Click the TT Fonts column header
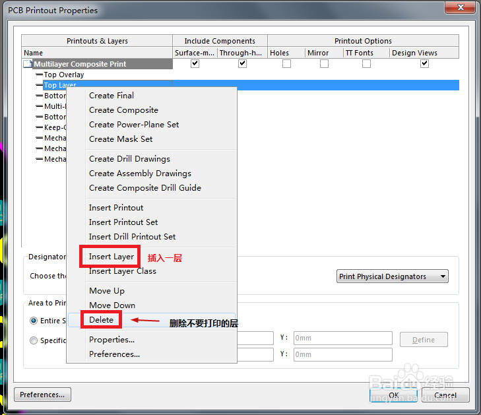481x415 pixels. (x=366, y=53)
